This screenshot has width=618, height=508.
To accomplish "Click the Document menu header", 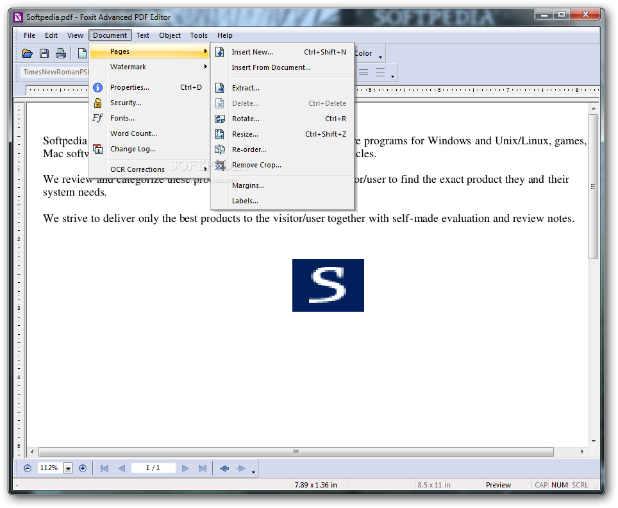I will click(x=110, y=35).
